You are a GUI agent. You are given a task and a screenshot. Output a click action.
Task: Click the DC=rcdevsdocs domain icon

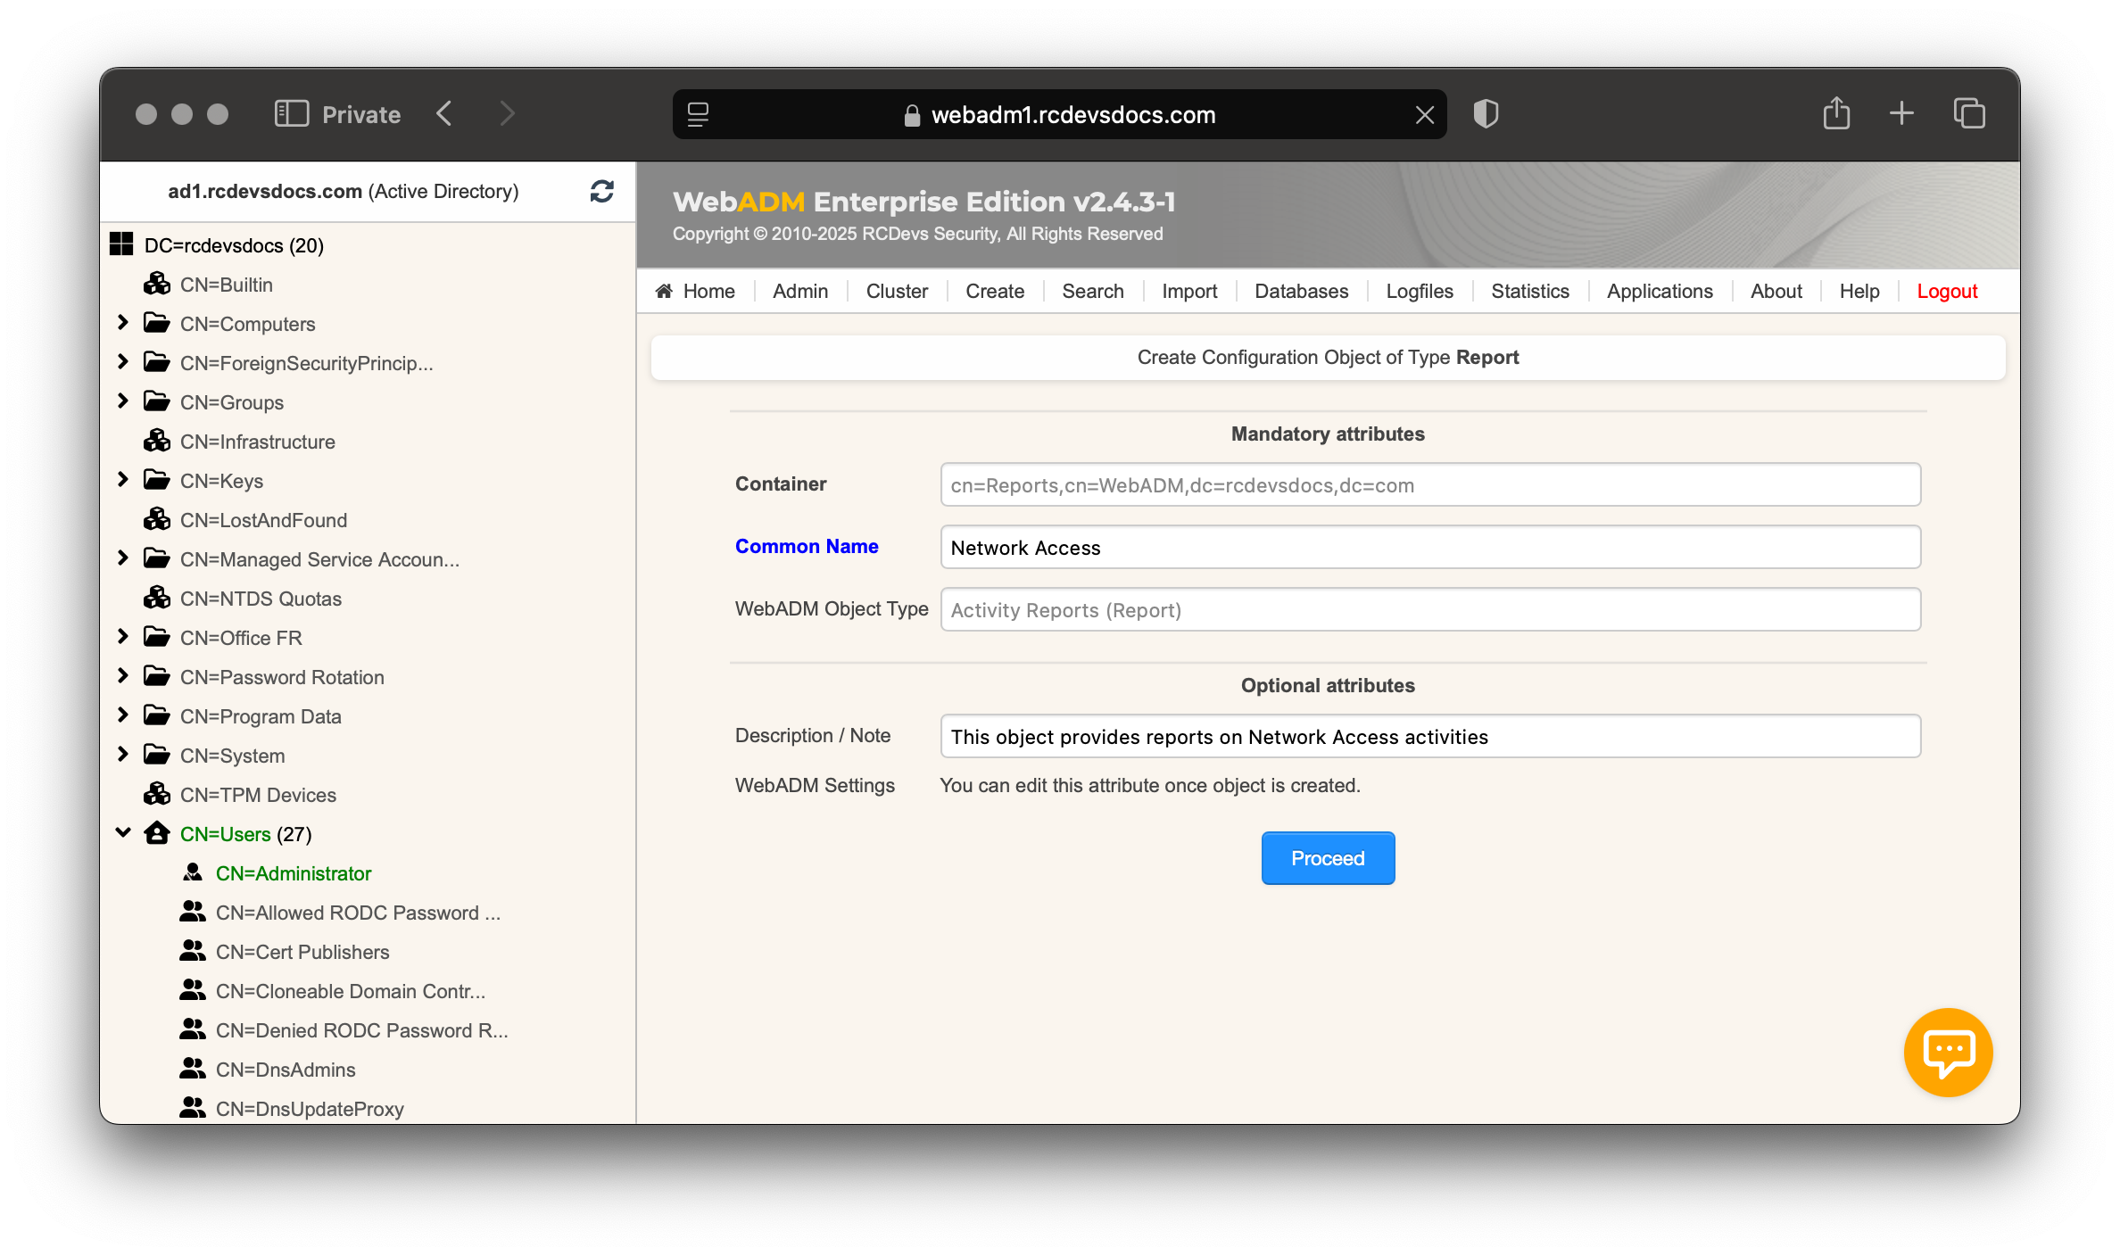[121, 244]
